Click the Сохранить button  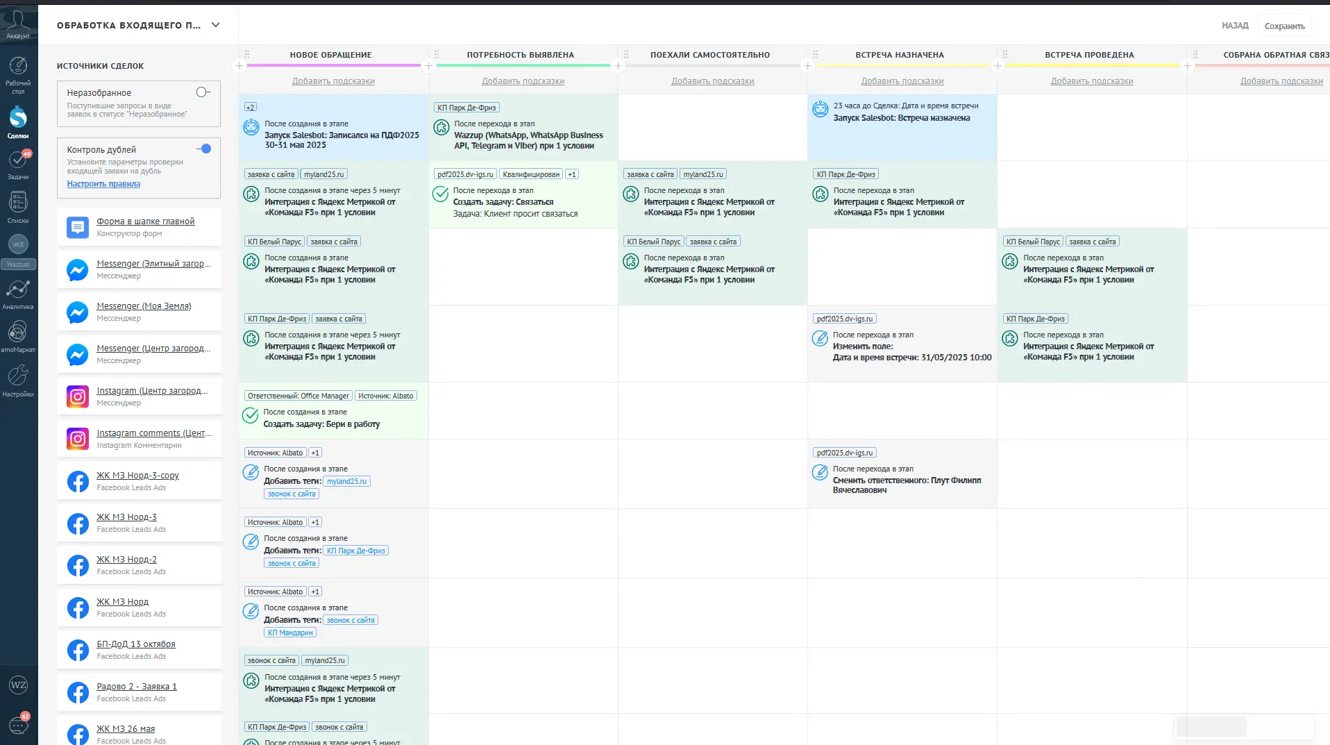pyautogui.click(x=1284, y=26)
